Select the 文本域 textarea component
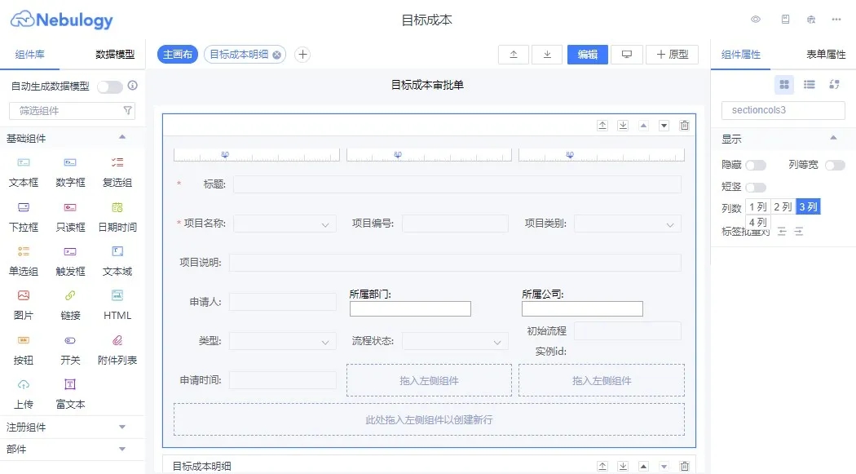Image resolution: width=856 pixels, height=474 pixels. 117,262
